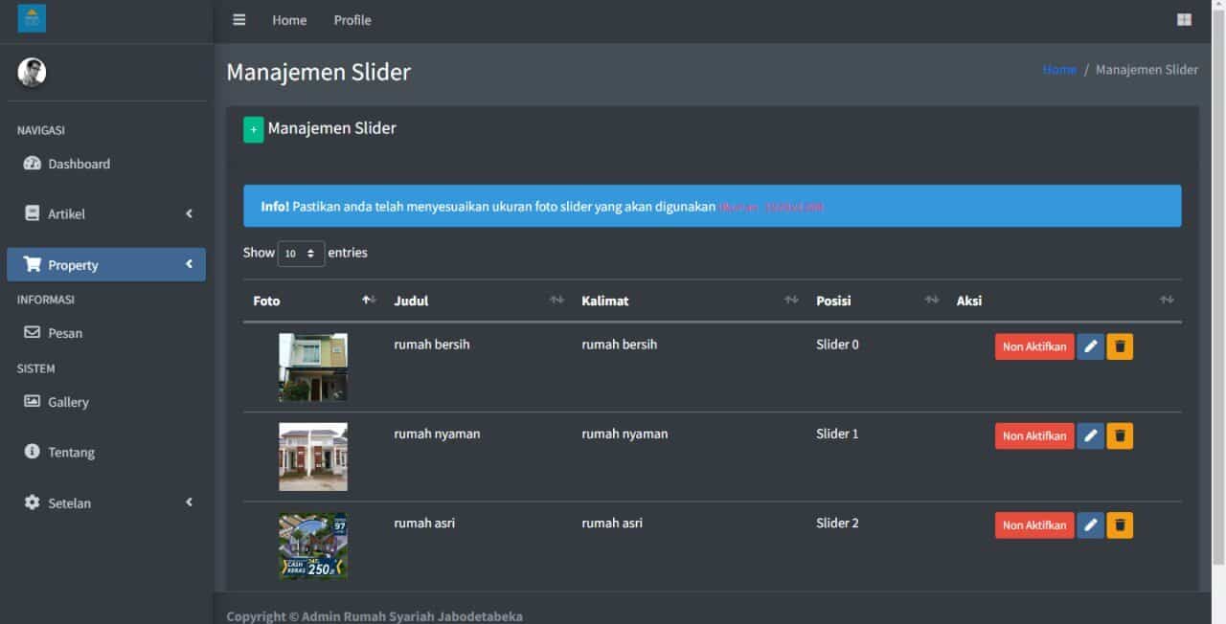
Task: Go to Dashboard in the sidebar
Action: click(79, 165)
